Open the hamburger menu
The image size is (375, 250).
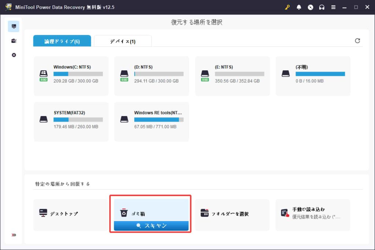pos(333,7)
